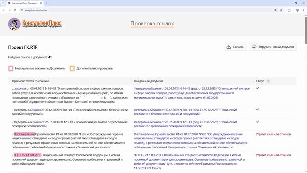Click 'Утратил силу' status in ГОСТ row

273,155
